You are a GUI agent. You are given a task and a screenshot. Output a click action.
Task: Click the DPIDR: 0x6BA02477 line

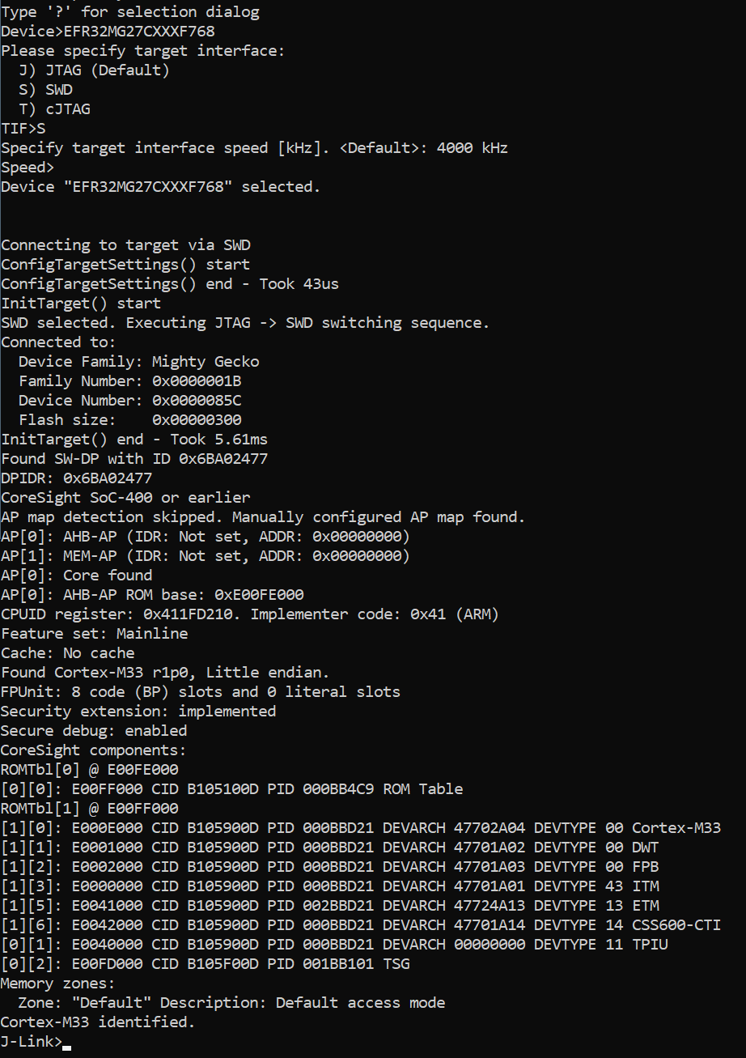click(x=76, y=478)
